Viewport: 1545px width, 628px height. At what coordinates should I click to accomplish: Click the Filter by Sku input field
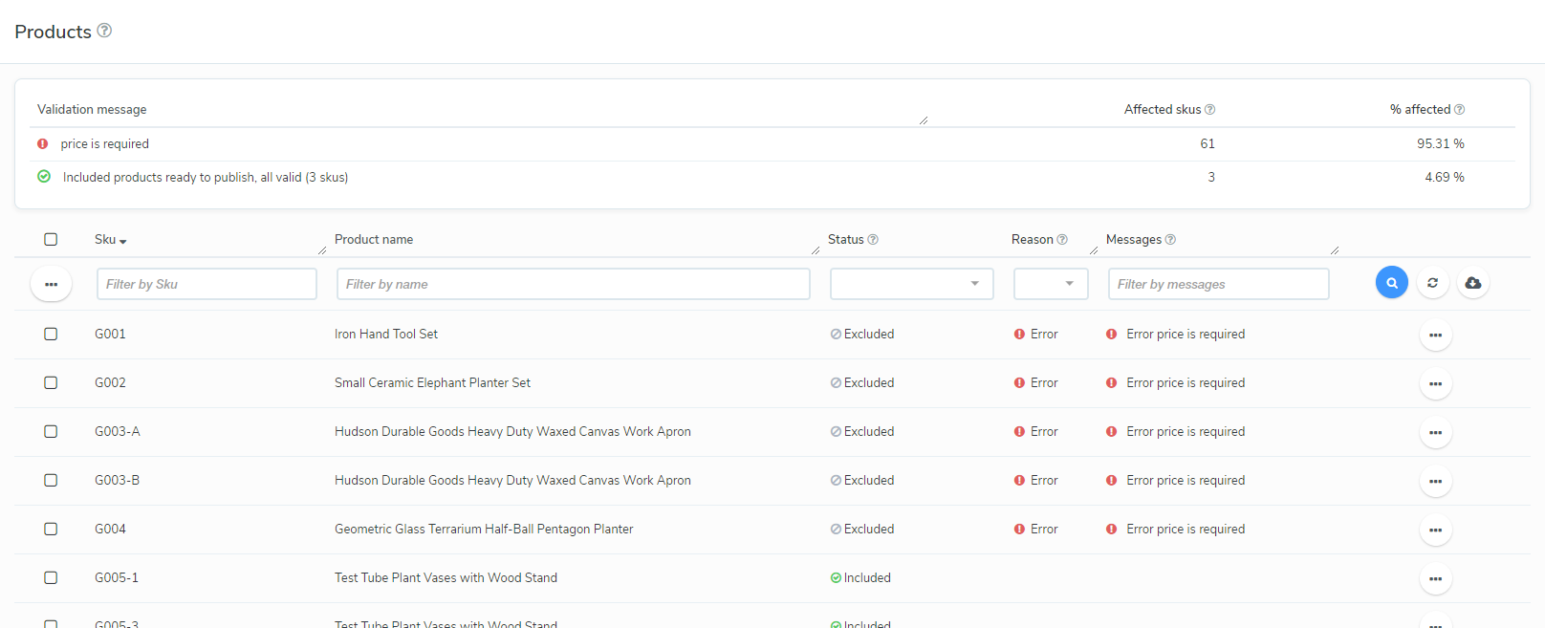point(207,284)
